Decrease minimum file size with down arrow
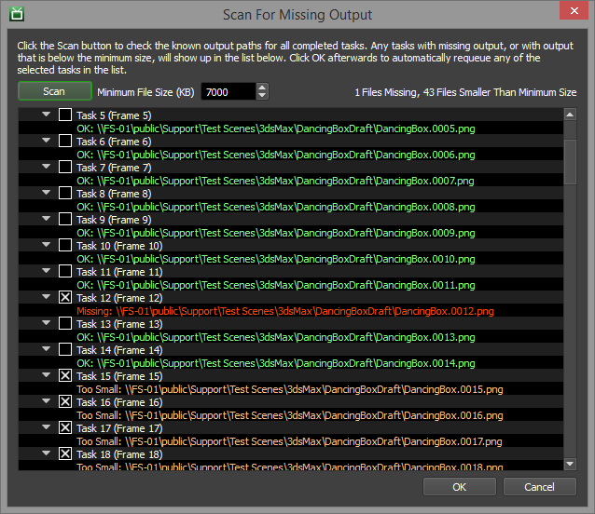Image resolution: width=595 pixels, height=514 pixels. pyautogui.click(x=262, y=96)
